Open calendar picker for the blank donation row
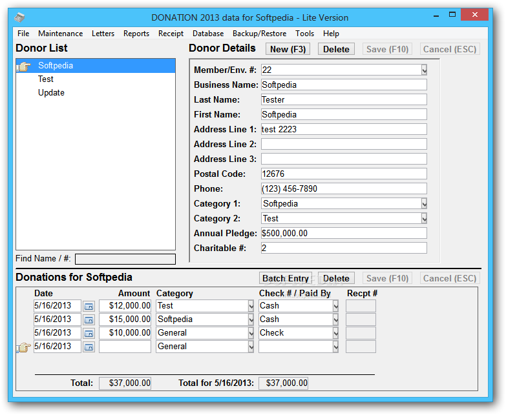This screenshot has width=506, height=415. click(89, 347)
